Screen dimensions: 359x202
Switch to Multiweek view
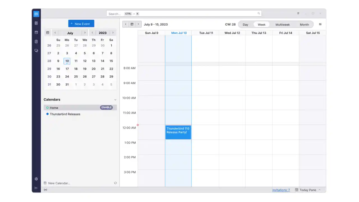pos(283,24)
